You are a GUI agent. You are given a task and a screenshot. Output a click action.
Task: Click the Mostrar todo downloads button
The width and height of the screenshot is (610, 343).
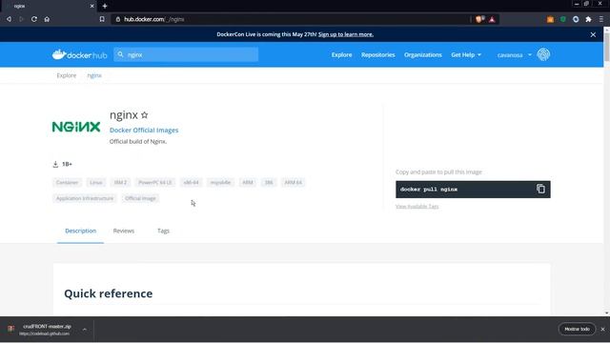click(577, 329)
